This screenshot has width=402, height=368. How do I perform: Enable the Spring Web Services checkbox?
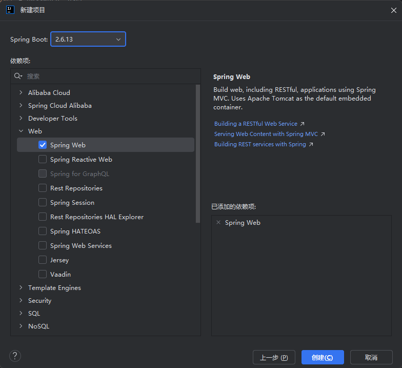click(43, 245)
